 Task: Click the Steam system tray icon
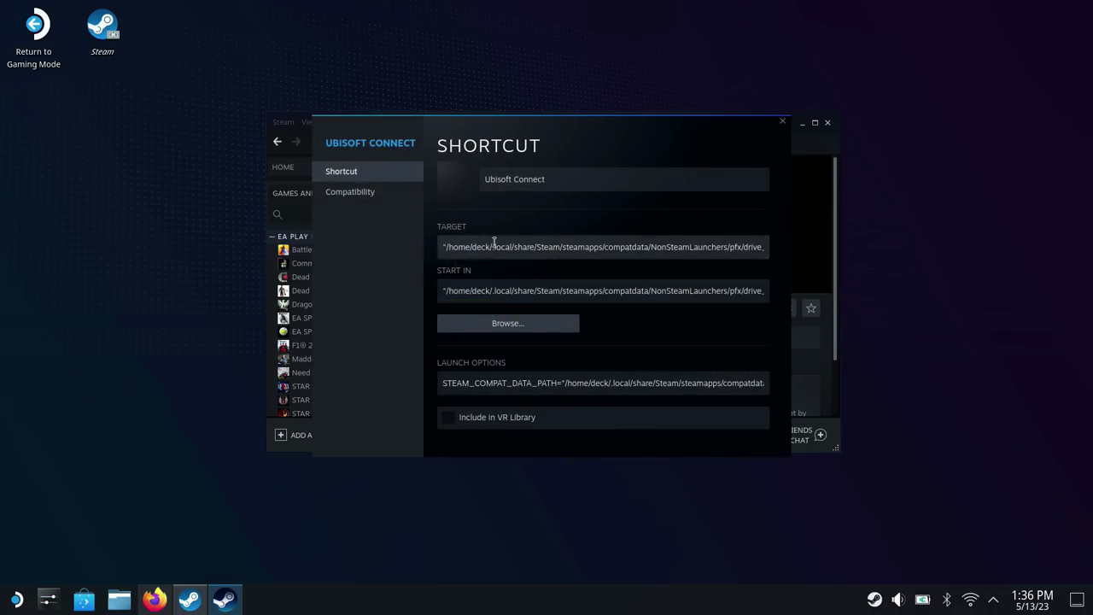point(874,600)
